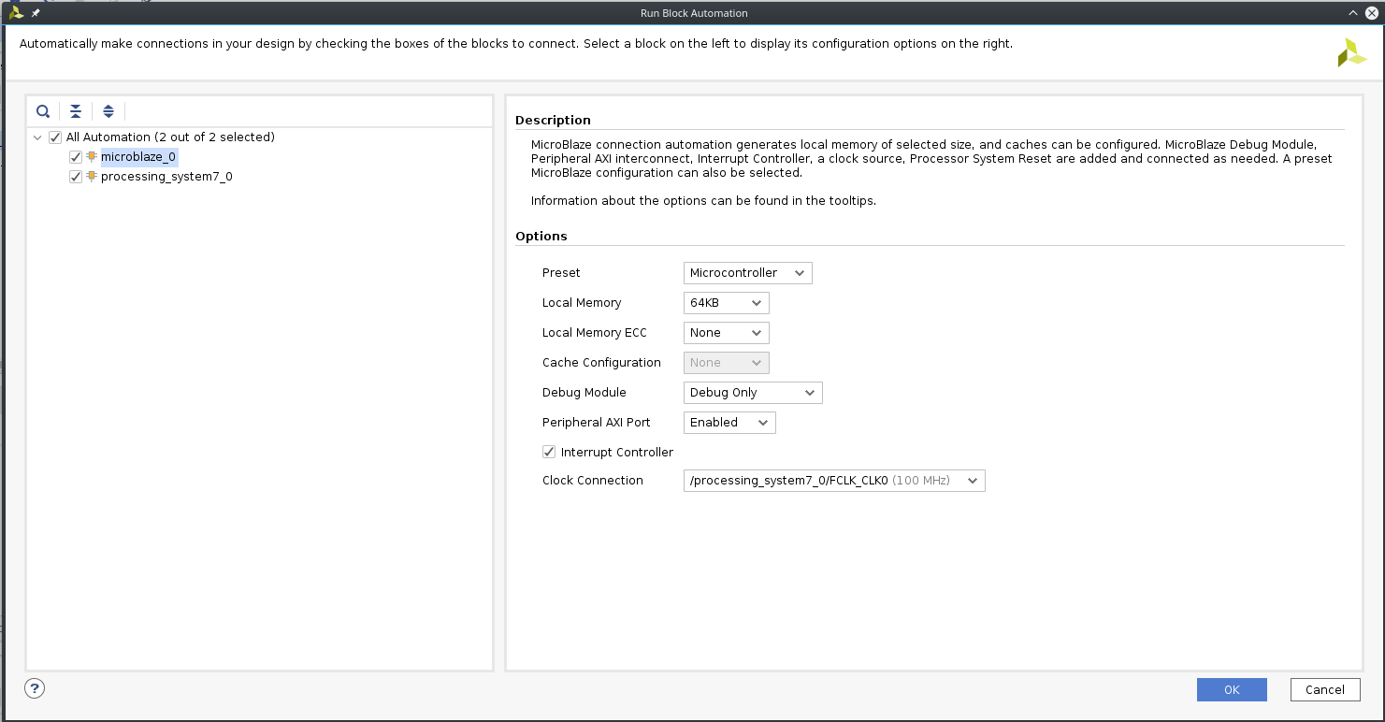Click the Options section heading

click(x=541, y=236)
